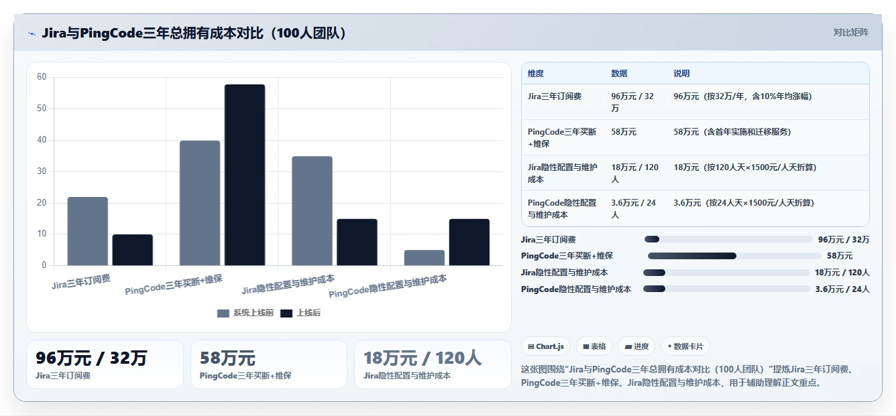The width and height of the screenshot is (896, 416).
Task: Click the lightning icon beside the title
Action: pyautogui.click(x=32, y=33)
